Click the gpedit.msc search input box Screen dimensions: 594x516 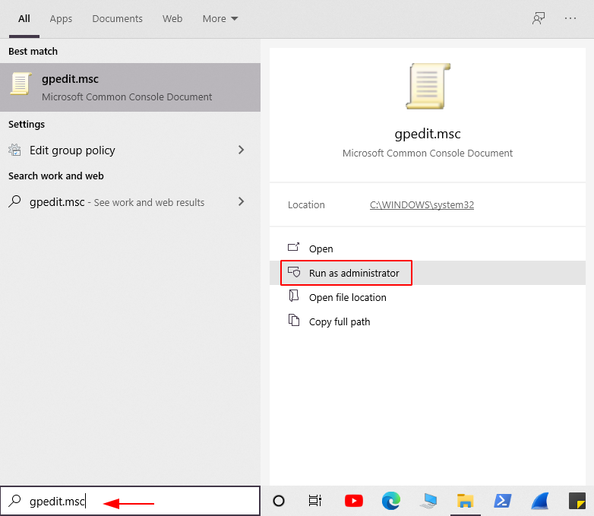tap(130, 501)
